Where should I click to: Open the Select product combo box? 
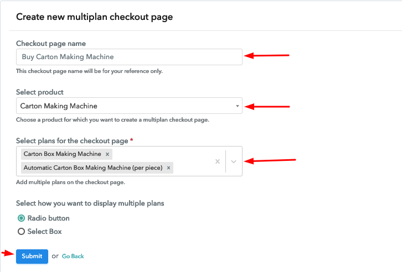point(128,106)
